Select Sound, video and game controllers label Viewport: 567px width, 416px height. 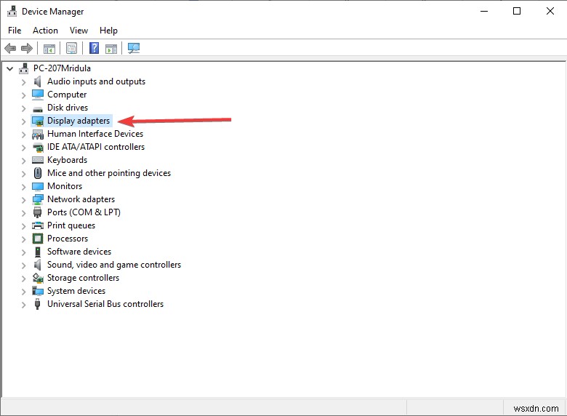pos(114,265)
